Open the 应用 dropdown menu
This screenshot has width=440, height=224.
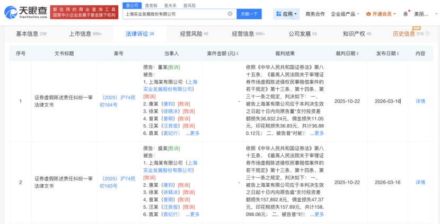tap(286, 14)
